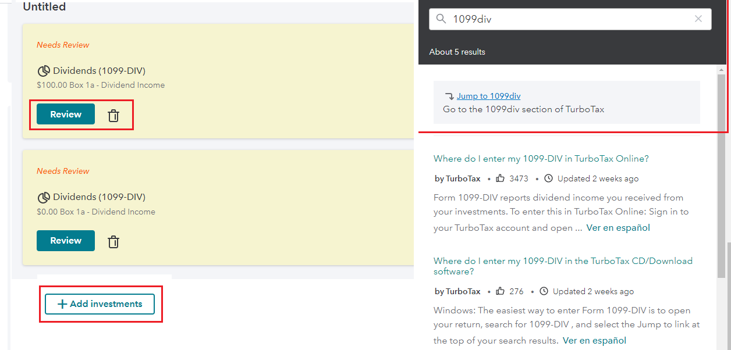Click the plus icon in Add investments
Viewport: 731px width, 350px height.
point(62,304)
